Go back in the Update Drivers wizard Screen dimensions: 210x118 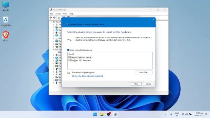pyautogui.click(x=64, y=24)
